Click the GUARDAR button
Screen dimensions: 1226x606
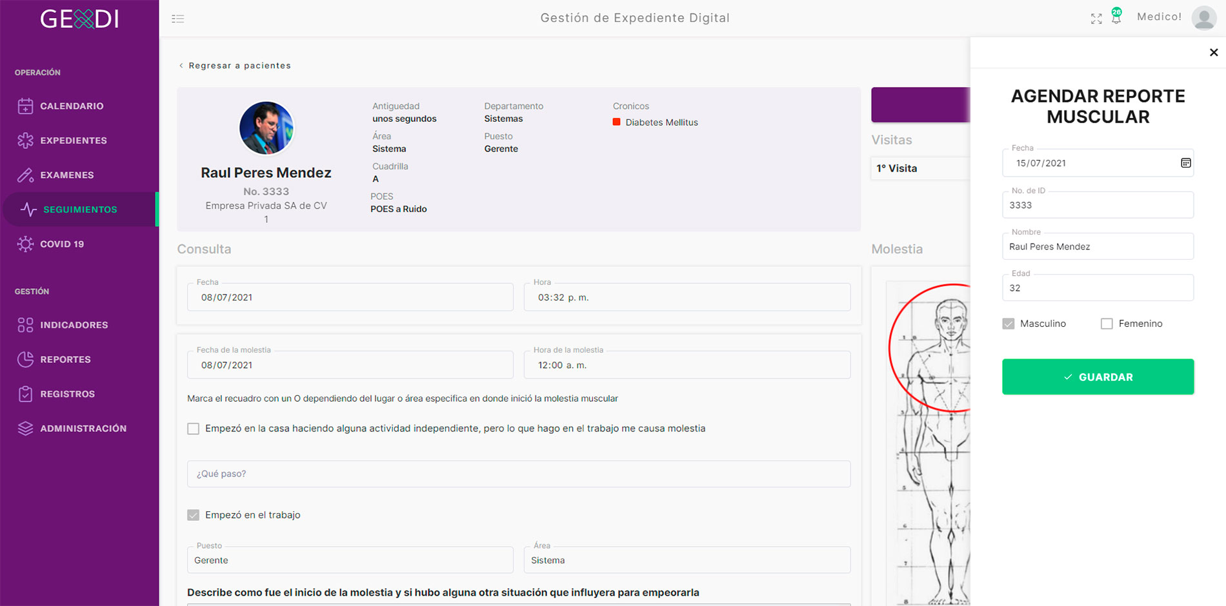point(1098,376)
